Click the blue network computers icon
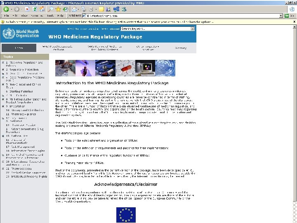 click(116, 9)
